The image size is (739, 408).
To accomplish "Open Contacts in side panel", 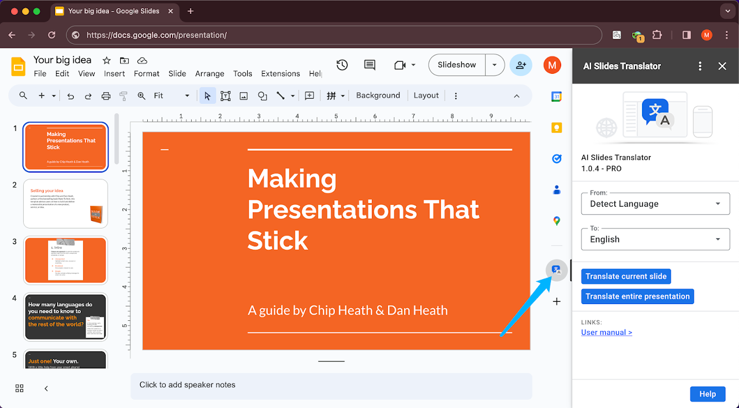I will tap(557, 190).
